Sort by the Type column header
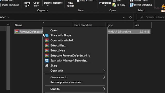This screenshot has width=165, height=93. click(110, 25)
